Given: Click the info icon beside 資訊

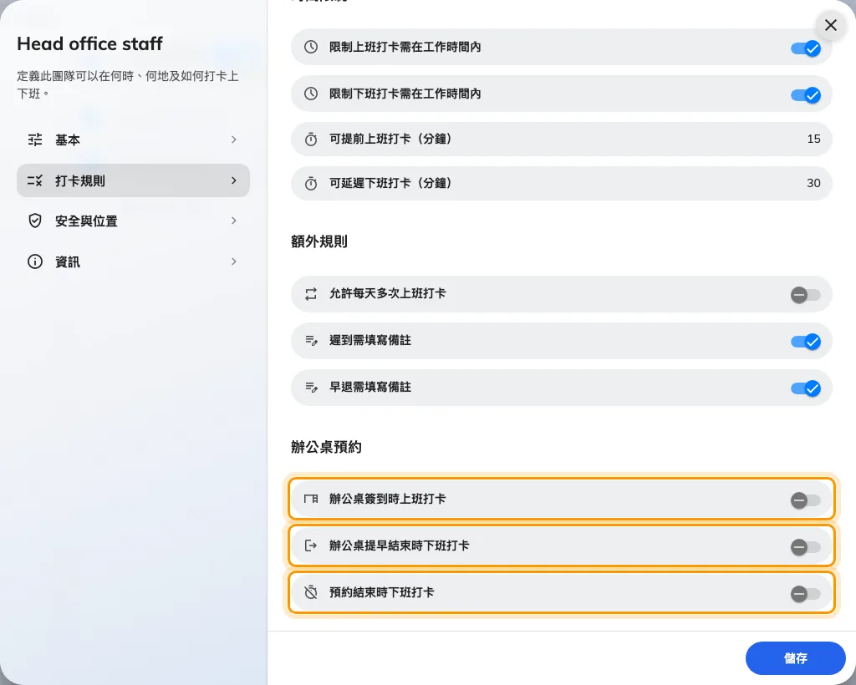Looking at the screenshot, I should 35,261.
